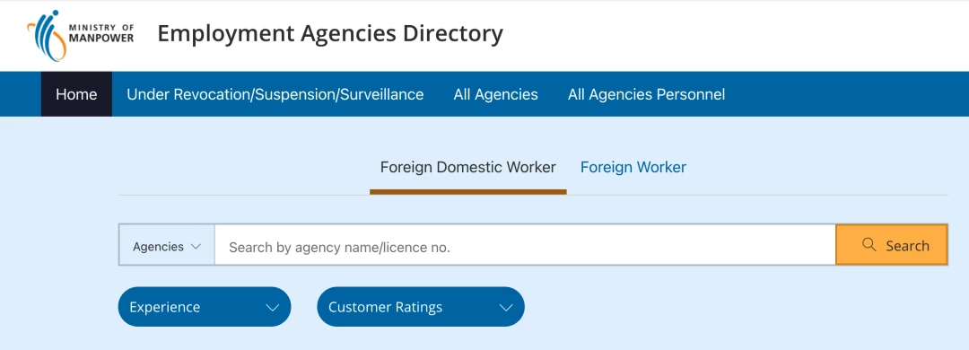Click the Ministry of Manpower logo emblem

[47, 35]
